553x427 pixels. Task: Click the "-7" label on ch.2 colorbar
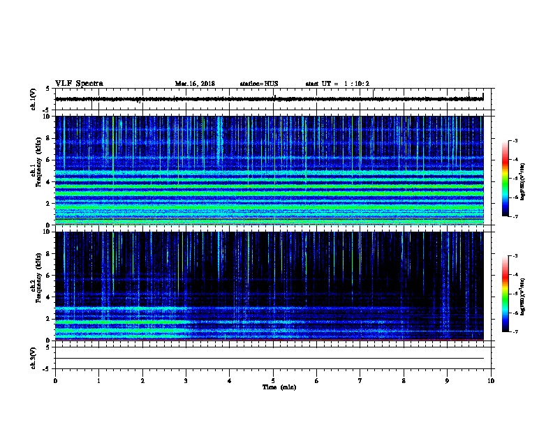515,331
